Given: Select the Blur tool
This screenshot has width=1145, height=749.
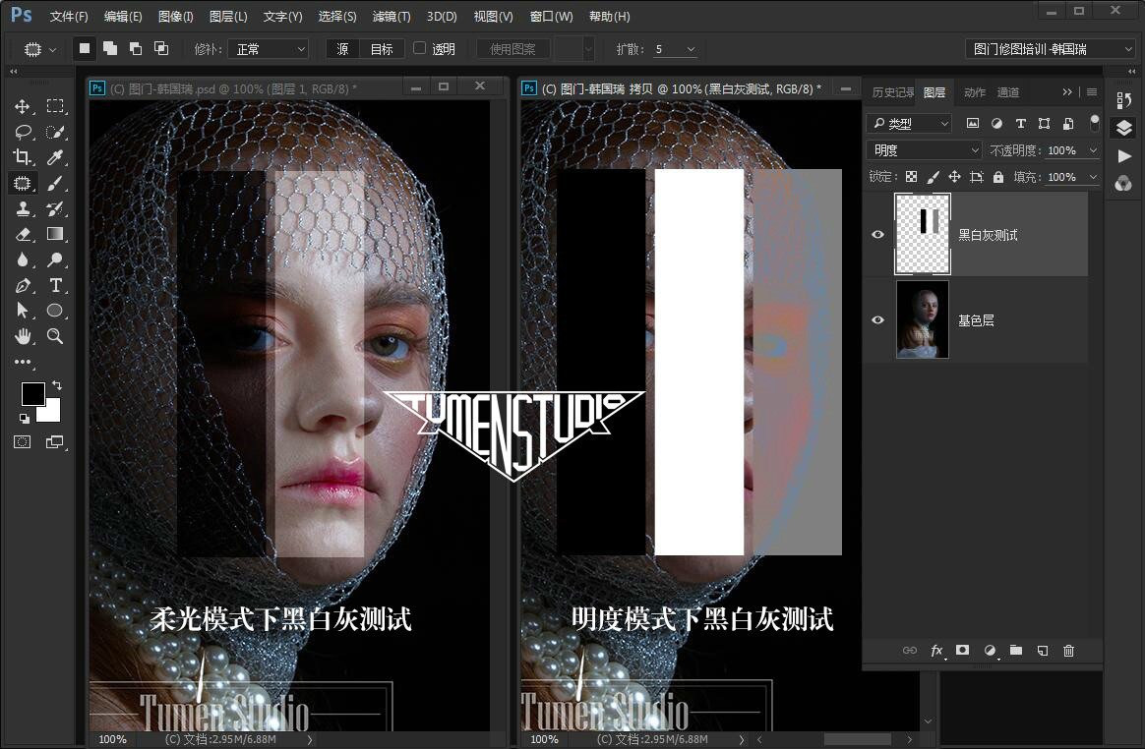Looking at the screenshot, I should coord(22,259).
